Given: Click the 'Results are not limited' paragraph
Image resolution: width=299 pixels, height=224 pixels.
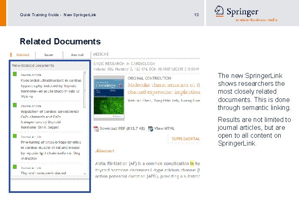Looking at the screenshot, I should tap(255, 131).
